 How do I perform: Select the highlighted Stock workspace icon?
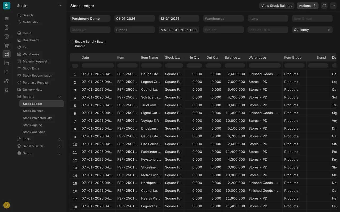7,54
